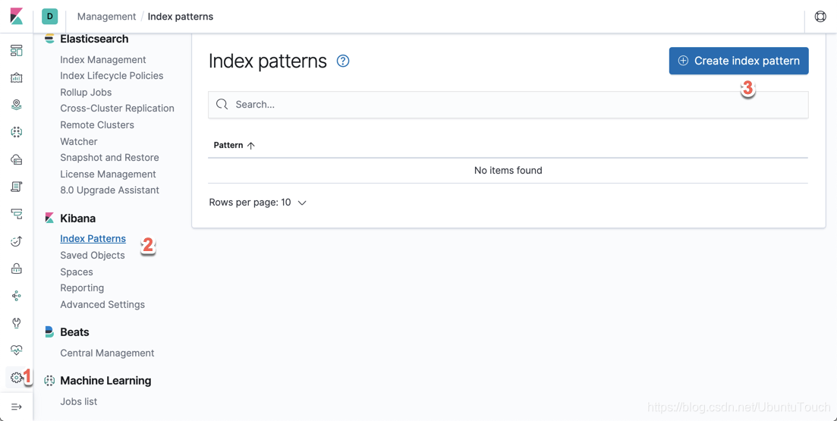837x421 pixels.
Task: Open the help menu lifebuoy icon
Action: tap(820, 17)
